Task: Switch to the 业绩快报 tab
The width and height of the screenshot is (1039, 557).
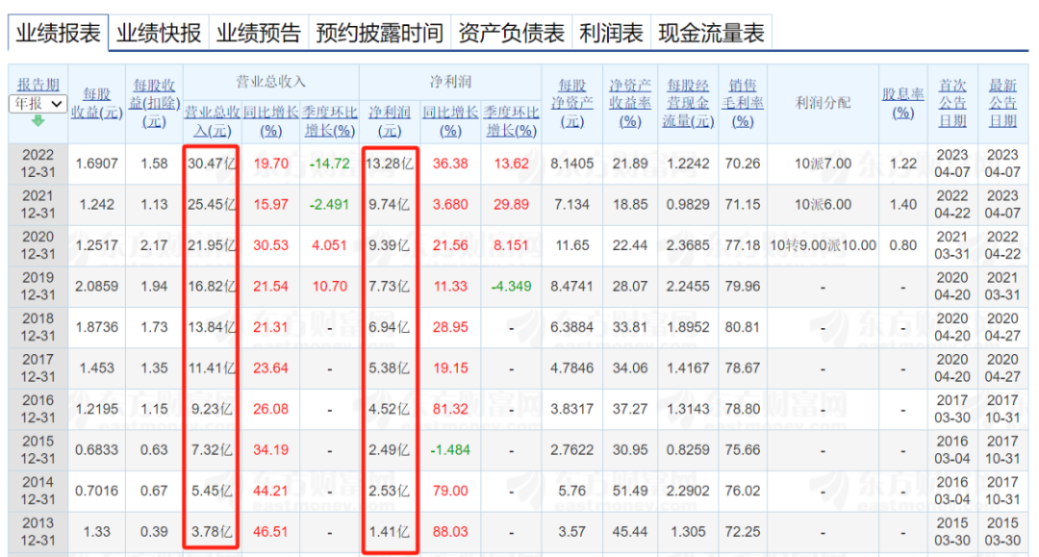Action: click(x=159, y=34)
